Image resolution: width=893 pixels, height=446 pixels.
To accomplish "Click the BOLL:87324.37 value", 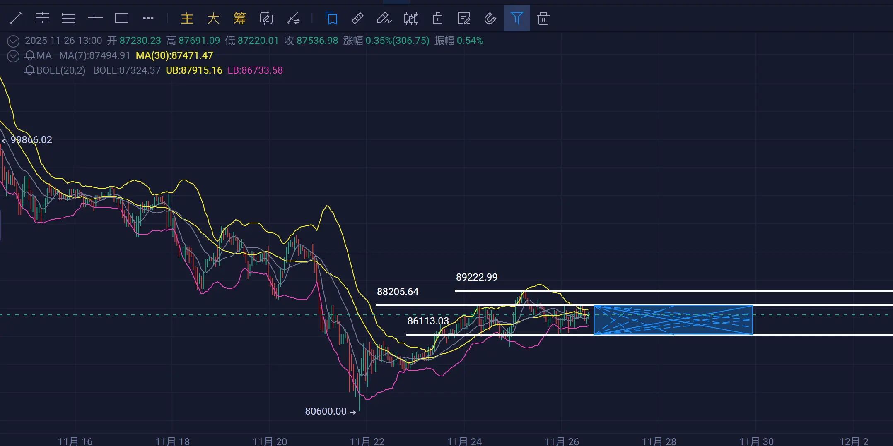I will 127,70.
